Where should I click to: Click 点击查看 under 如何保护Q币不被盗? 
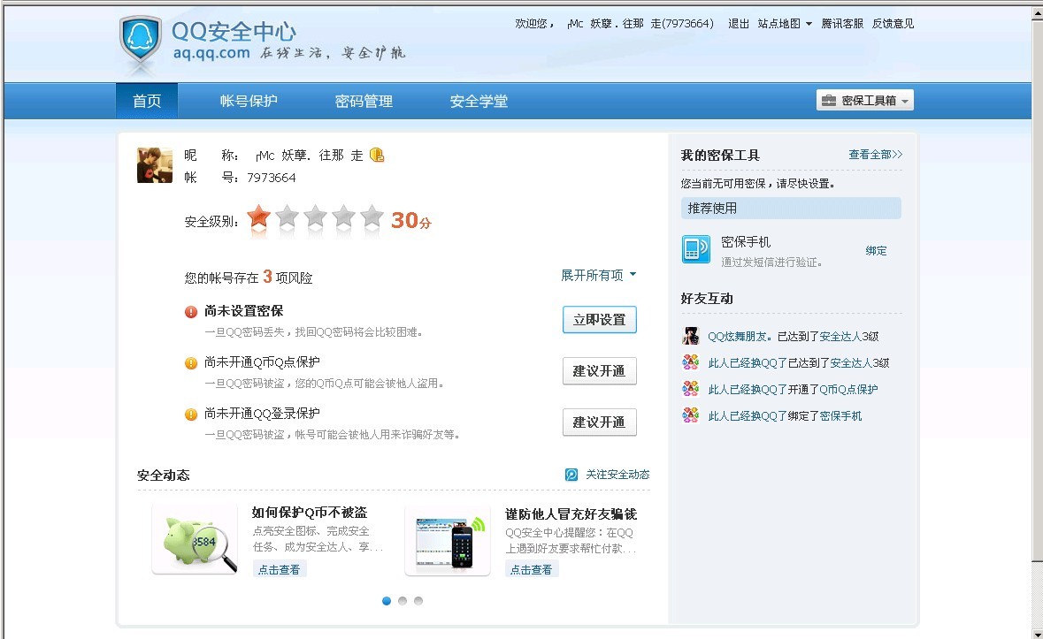click(x=280, y=569)
